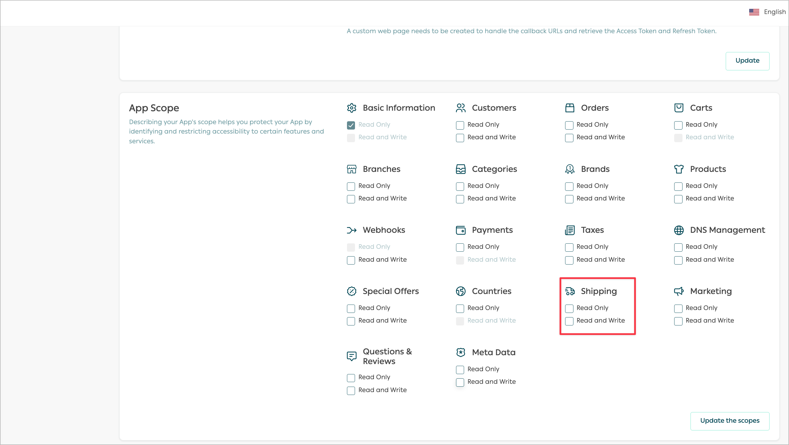Enable Products Read Only
789x445 pixels.
pyautogui.click(x=678, y=186)
